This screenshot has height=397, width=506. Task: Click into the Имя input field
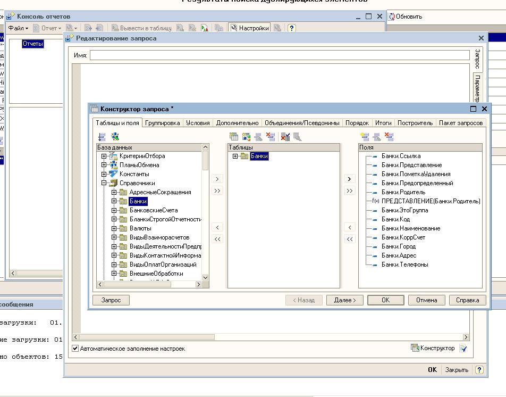[x=280, y=55]
